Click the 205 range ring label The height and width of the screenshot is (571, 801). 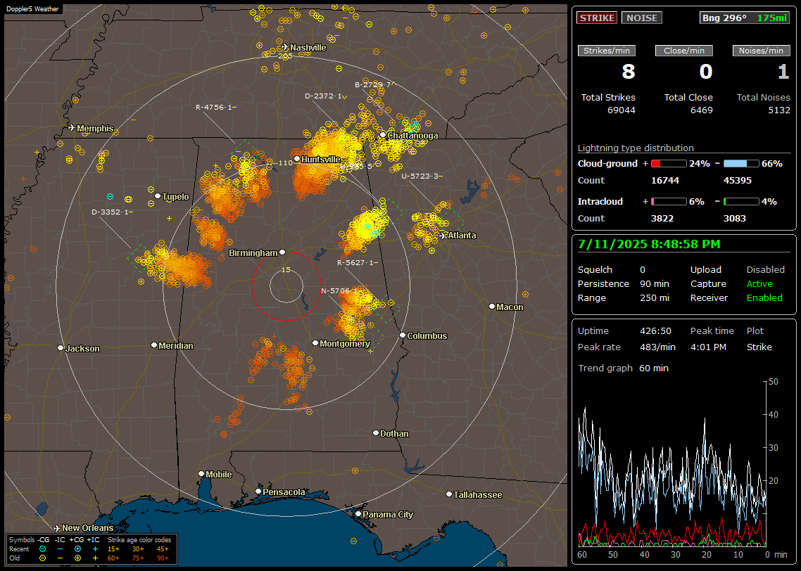click(x=285, y=56)
